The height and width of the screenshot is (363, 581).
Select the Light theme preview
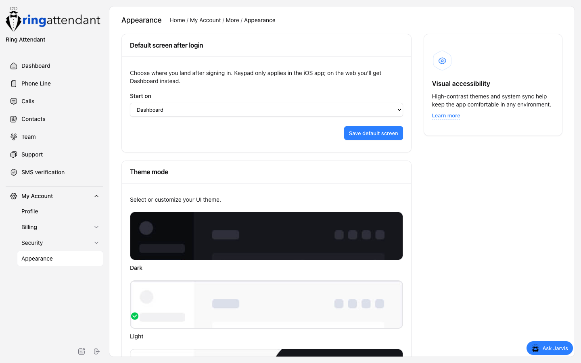[266, 305]
